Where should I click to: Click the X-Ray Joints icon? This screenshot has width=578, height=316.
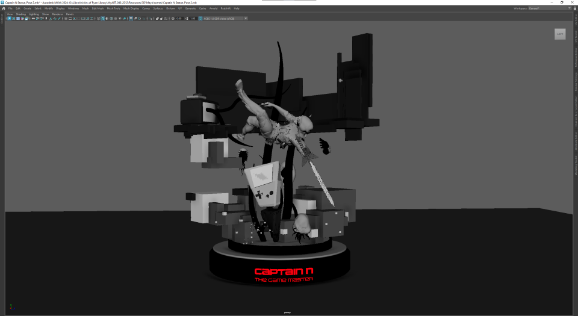(x=166, y=18)
